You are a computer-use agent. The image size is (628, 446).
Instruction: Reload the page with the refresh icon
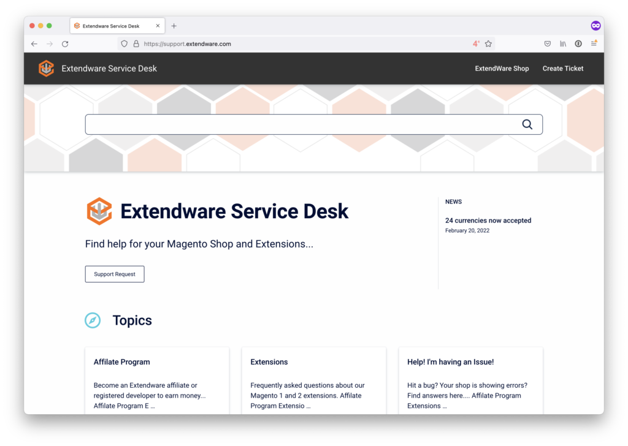(65, 44)
